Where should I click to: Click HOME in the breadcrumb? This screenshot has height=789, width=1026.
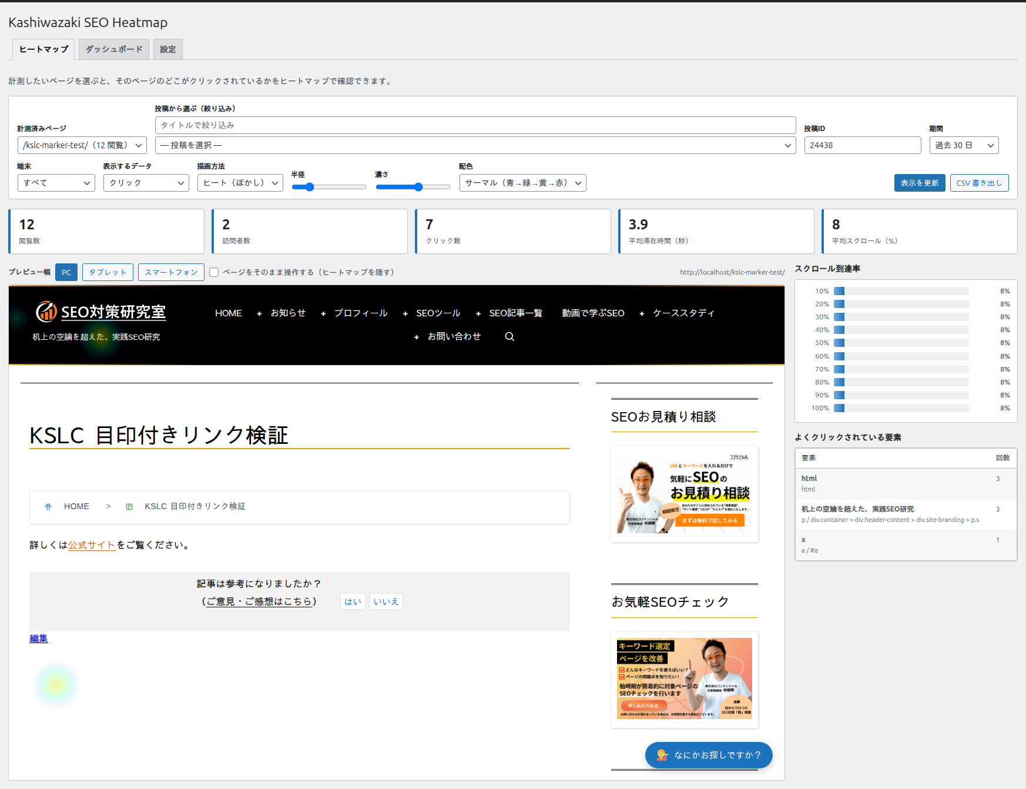76,506
